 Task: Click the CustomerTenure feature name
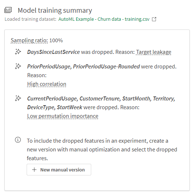coord(100,99)
